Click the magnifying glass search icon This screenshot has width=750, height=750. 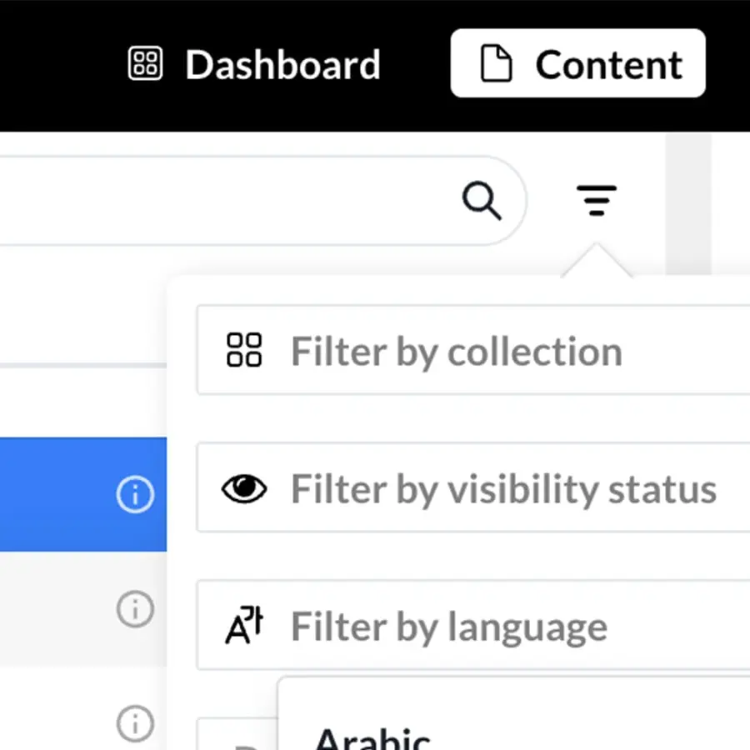click(x=482, y=201)
